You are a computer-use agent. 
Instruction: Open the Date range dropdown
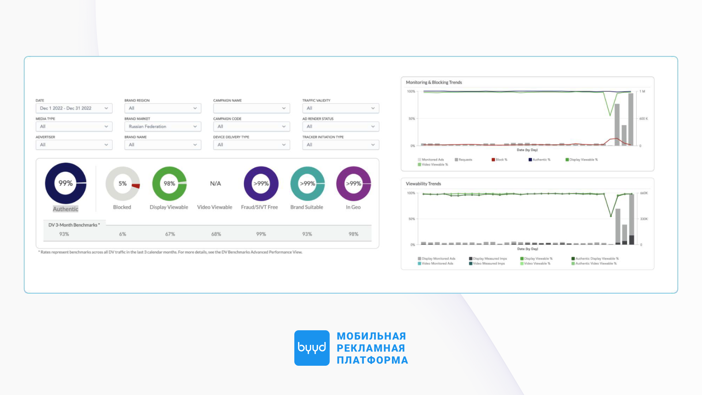coord(74,108)
